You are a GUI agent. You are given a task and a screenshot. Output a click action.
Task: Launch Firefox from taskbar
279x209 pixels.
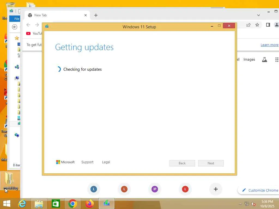point(89,204)
